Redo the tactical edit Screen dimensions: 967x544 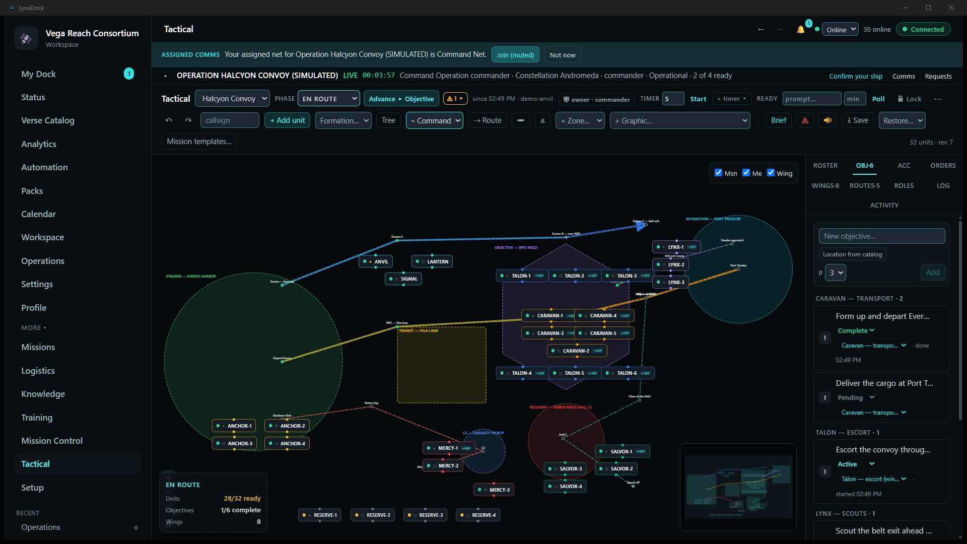tap(188, 120)
